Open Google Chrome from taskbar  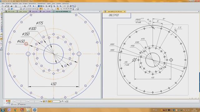point(16,110)
